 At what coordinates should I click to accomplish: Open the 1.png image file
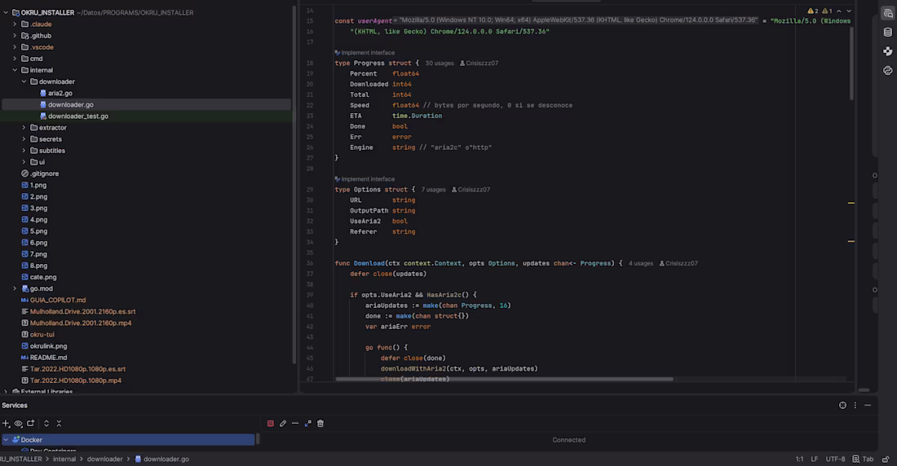38,185
